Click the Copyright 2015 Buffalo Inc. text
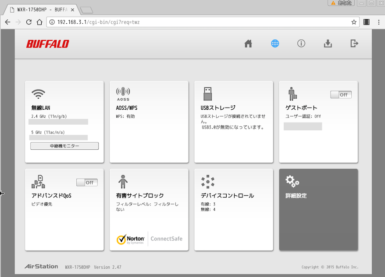Viewport: 385px width, 277px height. [330, 267]
